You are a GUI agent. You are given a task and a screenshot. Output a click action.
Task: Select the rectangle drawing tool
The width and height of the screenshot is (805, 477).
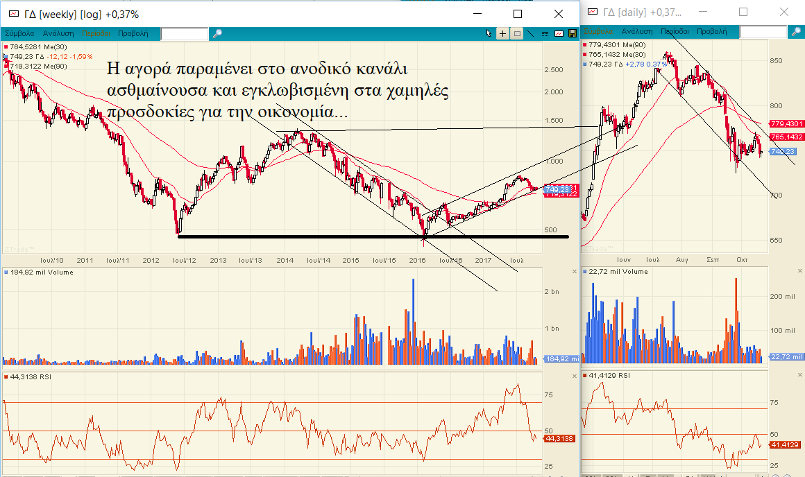517,33
